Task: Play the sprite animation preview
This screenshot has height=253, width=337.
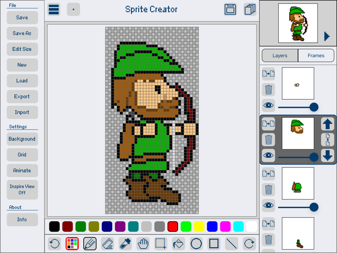Action: (x=327, y=36)
